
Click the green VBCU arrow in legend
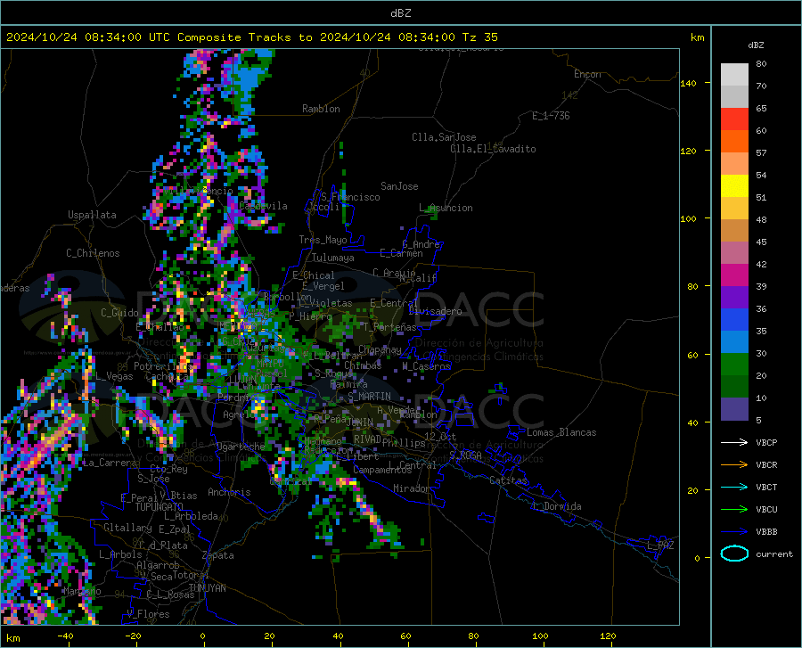(x=734, y=510)
